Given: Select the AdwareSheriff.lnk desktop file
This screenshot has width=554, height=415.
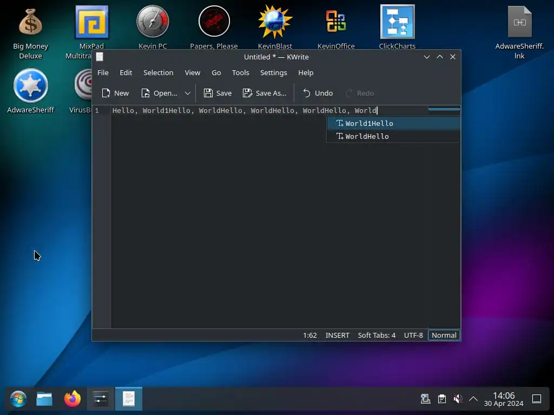Looking at the screenshot, I should 519,32.
